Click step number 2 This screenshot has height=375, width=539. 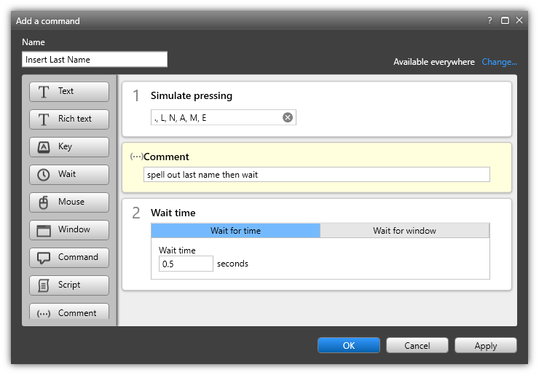136,213
